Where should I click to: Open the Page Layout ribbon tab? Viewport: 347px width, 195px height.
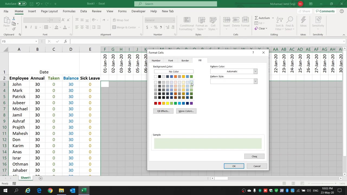pyautogui.click(x=49, y=11)
